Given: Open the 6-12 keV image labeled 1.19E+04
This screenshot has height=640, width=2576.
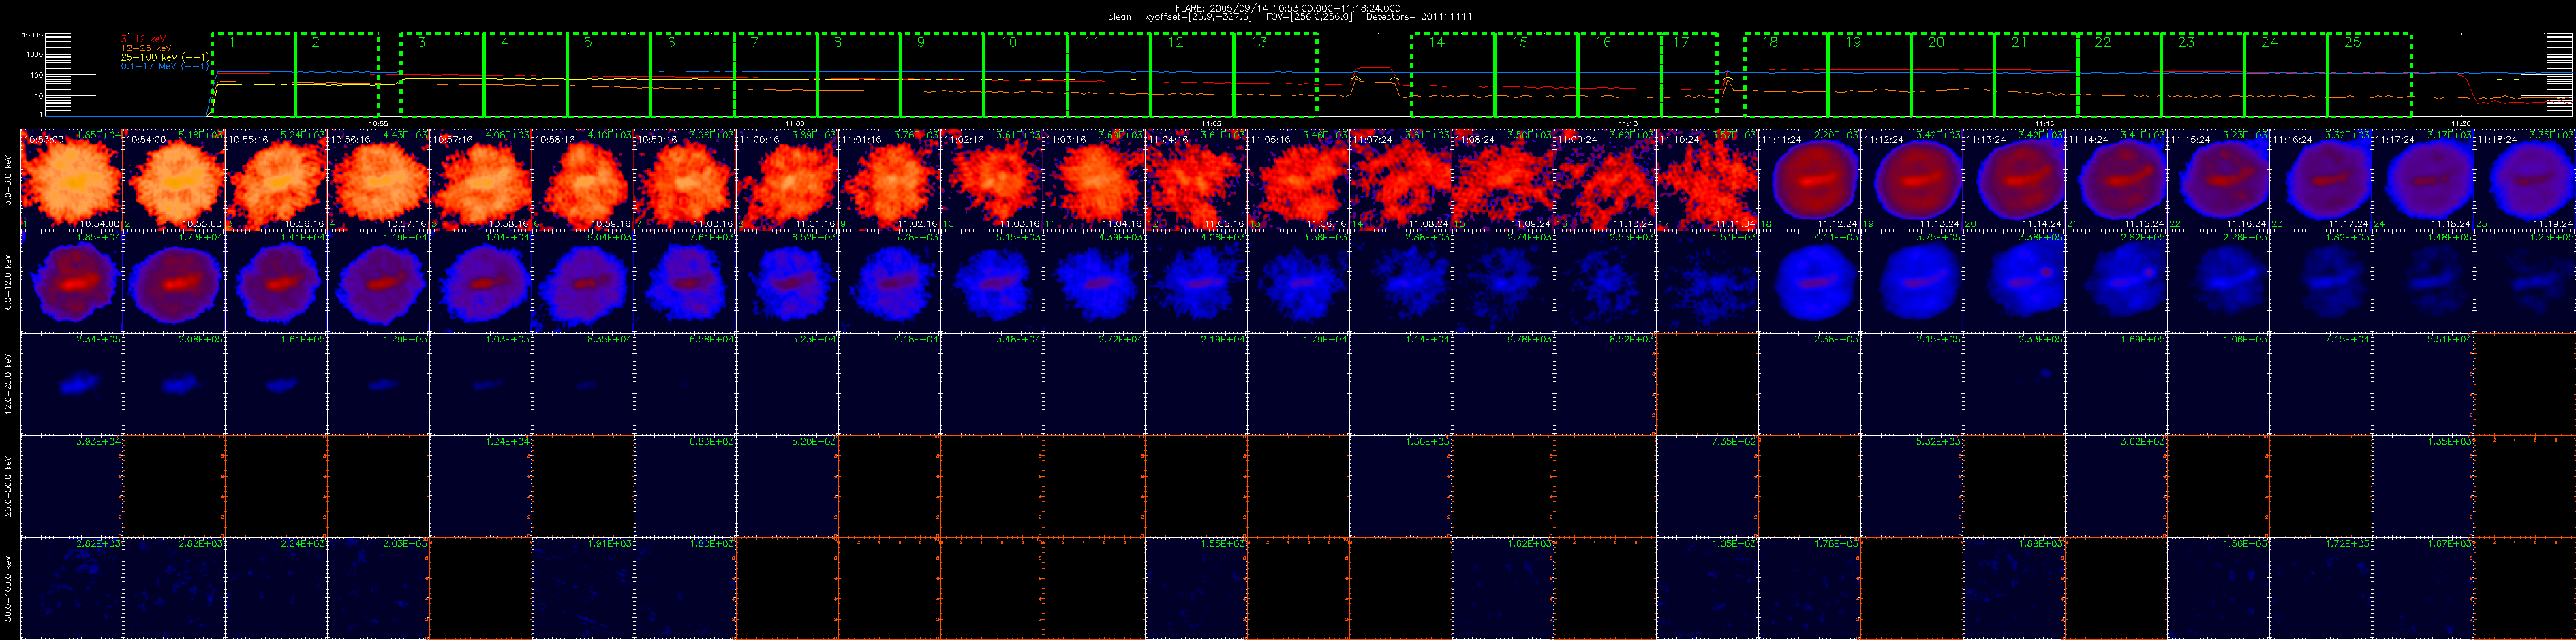Looking at the screenshot, I should click(x=379, y=282).
